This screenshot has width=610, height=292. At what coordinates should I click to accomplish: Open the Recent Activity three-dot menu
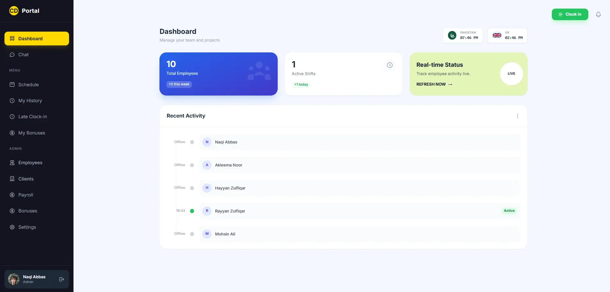(x=517, y=116)
